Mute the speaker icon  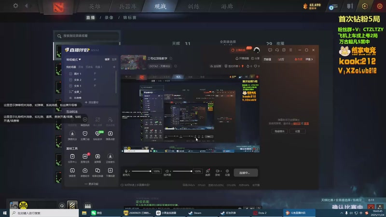167,171
